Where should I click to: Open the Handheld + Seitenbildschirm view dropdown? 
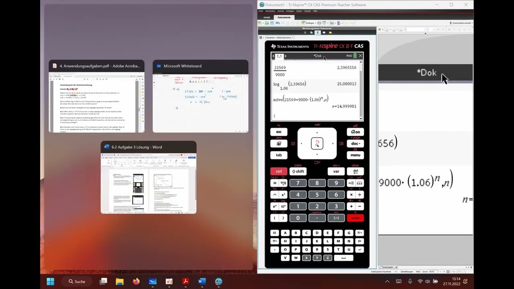pyautogui.click(x=279, y=37)
